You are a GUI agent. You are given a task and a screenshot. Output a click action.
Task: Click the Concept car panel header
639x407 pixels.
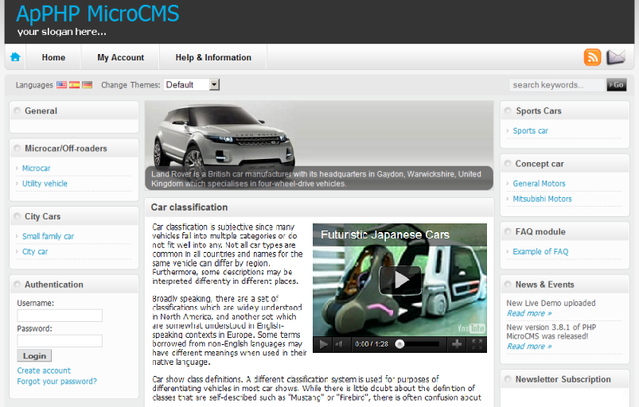point(565,164)
